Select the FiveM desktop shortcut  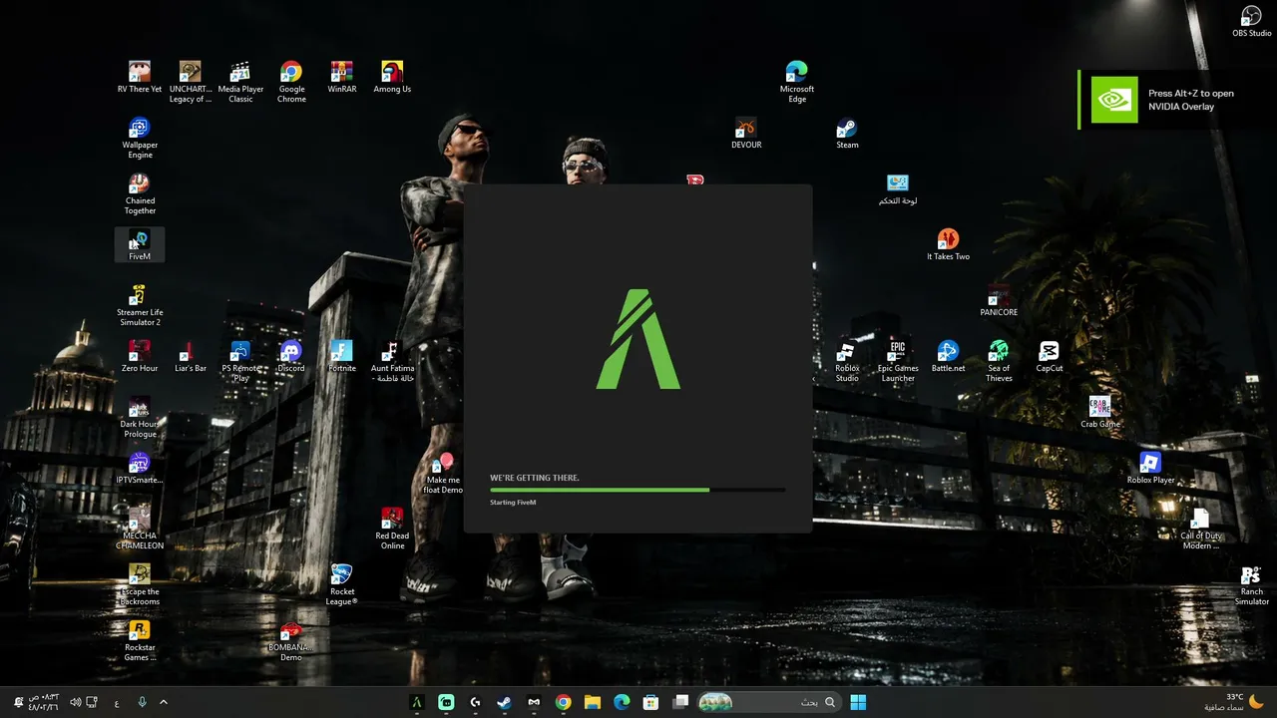coord(140,244)
